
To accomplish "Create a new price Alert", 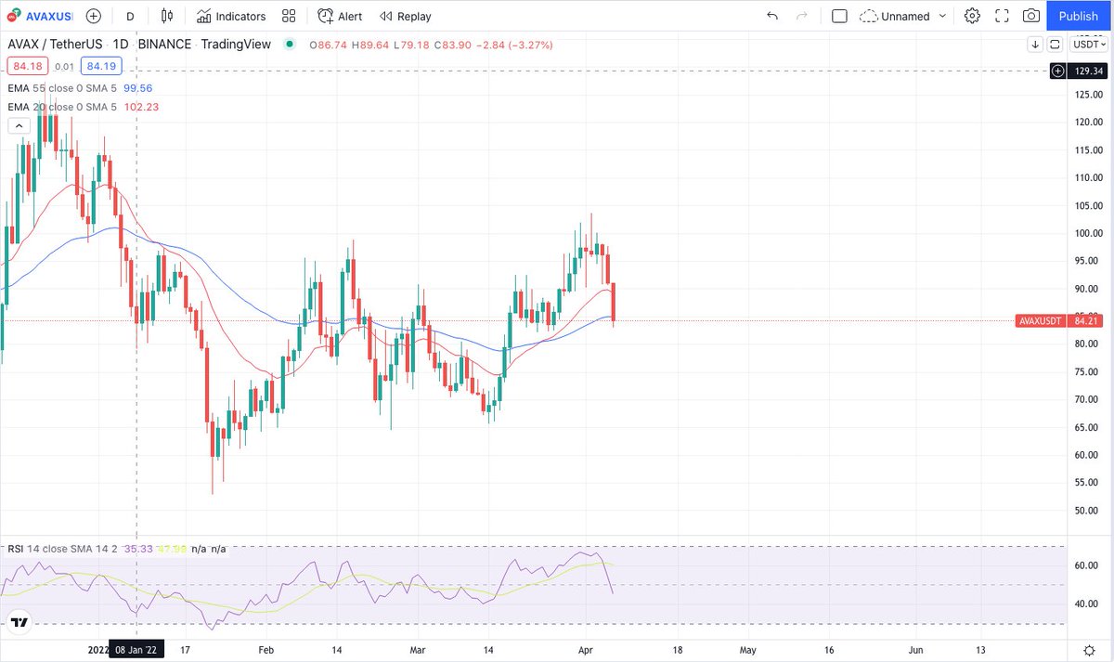I will [340, 16].
